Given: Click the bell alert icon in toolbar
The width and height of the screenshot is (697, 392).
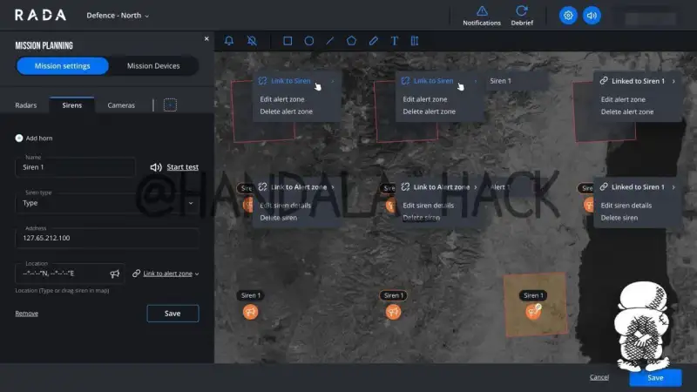Looking at the screenshot, I should (229, 41).
